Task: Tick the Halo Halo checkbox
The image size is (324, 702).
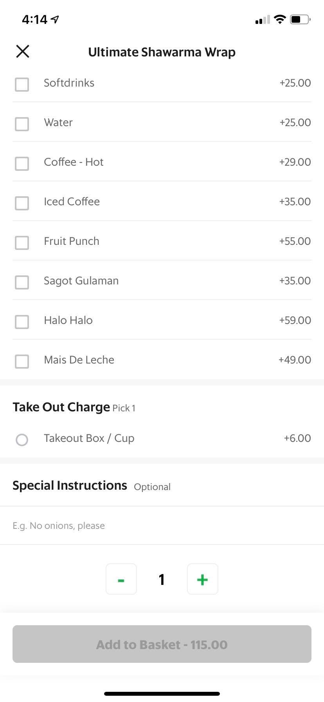Action: coord(22,322)
